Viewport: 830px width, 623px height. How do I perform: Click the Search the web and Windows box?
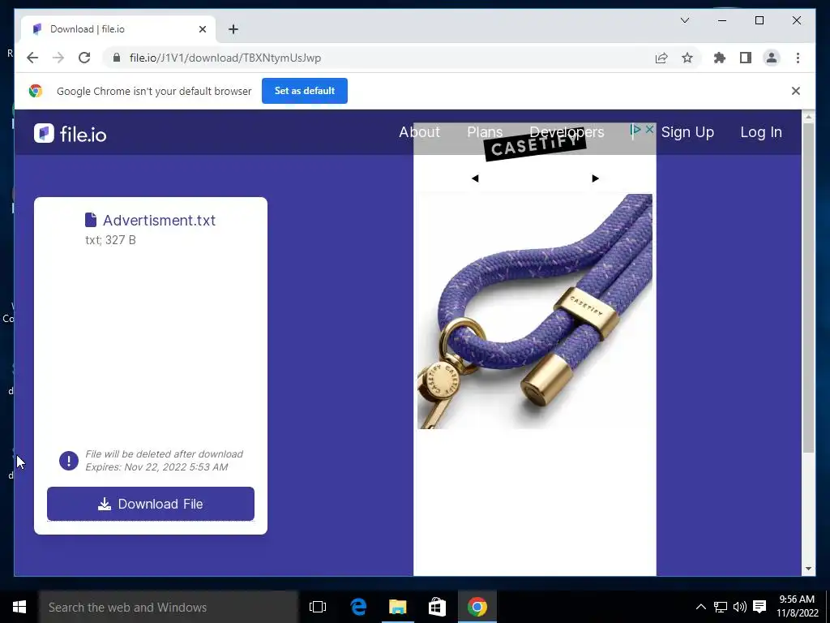point(169,607)
